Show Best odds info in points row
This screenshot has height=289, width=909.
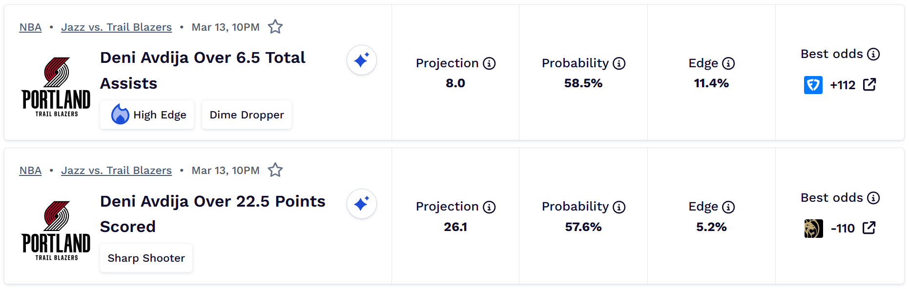coord(873,198)
